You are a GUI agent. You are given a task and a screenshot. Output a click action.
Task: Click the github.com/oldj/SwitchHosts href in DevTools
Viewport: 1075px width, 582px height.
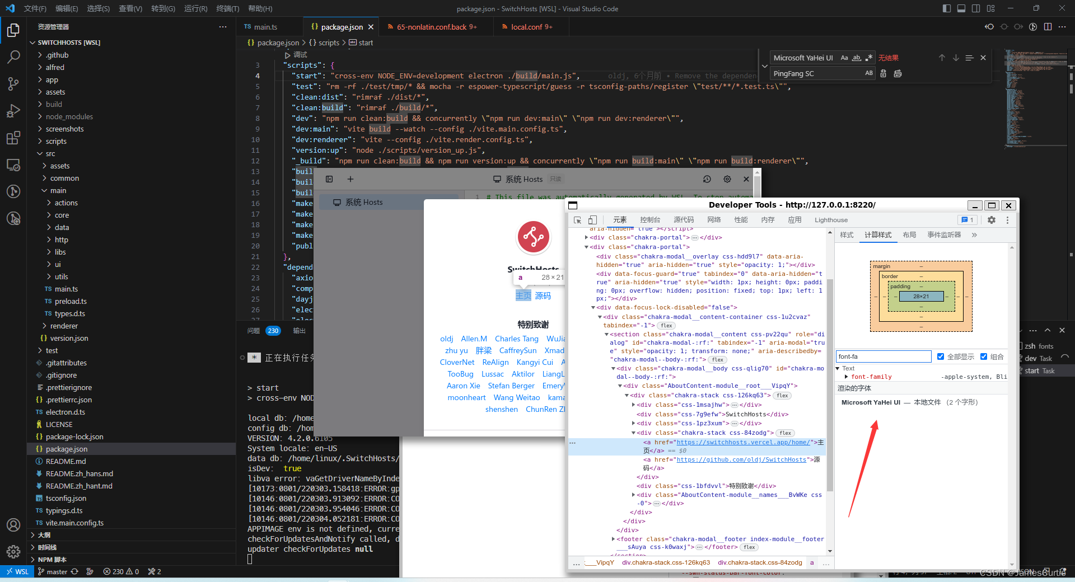pos(741,459)
